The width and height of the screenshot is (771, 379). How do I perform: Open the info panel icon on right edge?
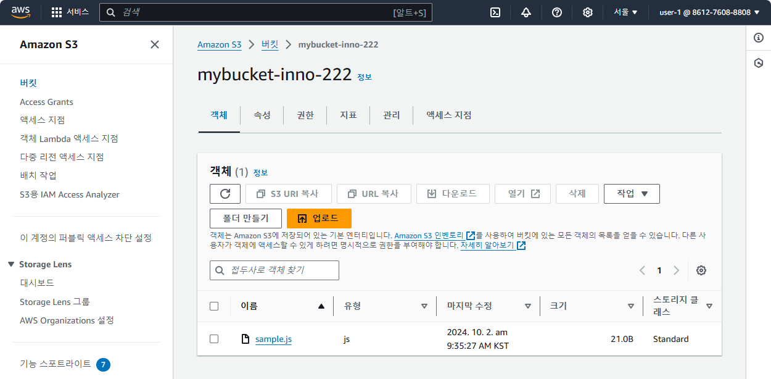click(x=759, y=38)
